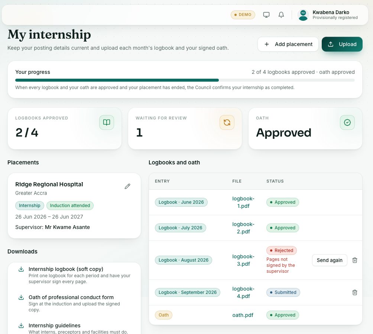The width and height of the screenshot is (373, 334).
Task: Click the ENTRY column header
Action: [162, 181]
